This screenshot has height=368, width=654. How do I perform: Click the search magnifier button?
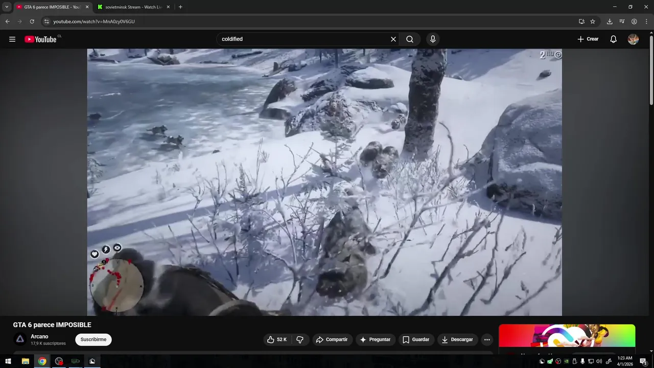pos(410,39)
